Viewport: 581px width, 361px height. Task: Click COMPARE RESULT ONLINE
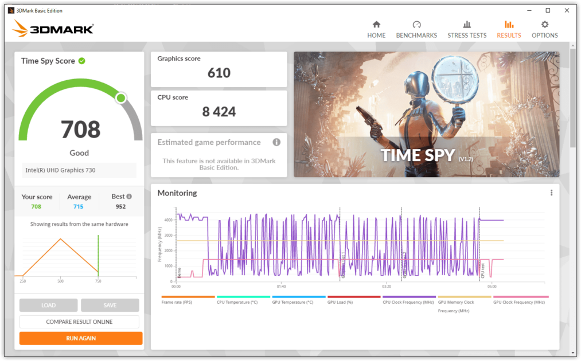[x=80, y=321]
